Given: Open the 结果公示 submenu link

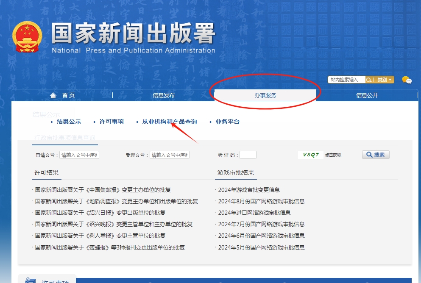Looking at the screenshot, I should 69,122.
